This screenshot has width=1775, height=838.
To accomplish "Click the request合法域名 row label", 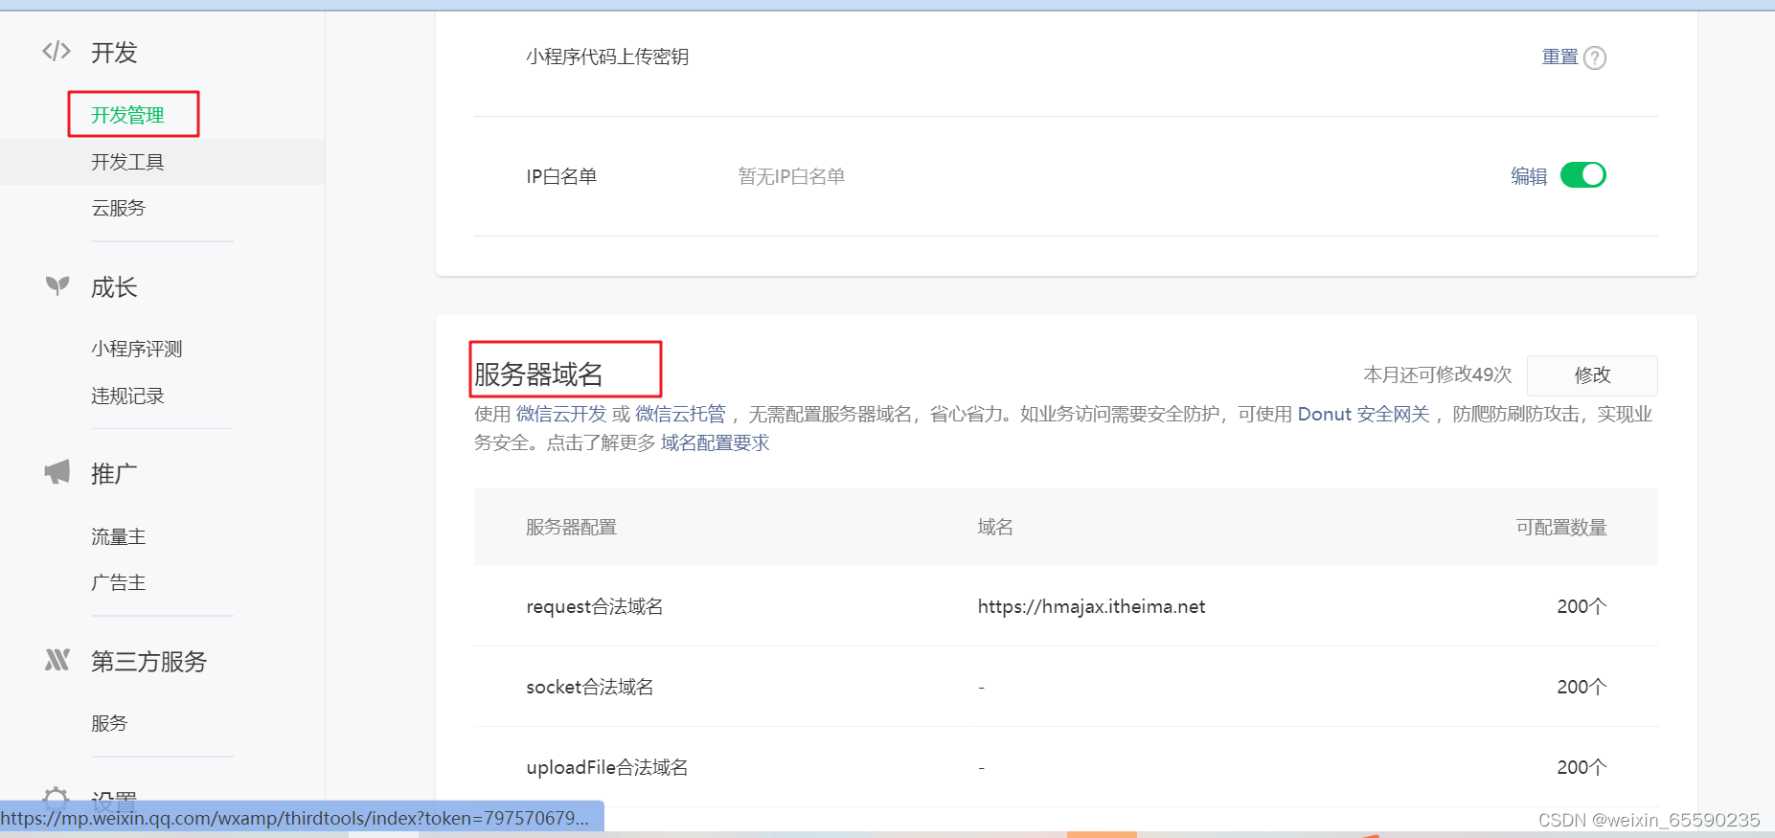I will tap(594, 606).
